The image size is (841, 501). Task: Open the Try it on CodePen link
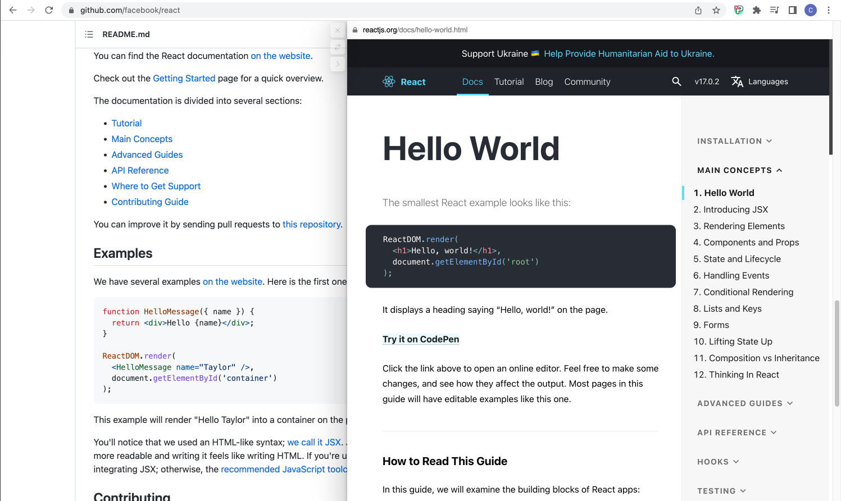point(421,339)
